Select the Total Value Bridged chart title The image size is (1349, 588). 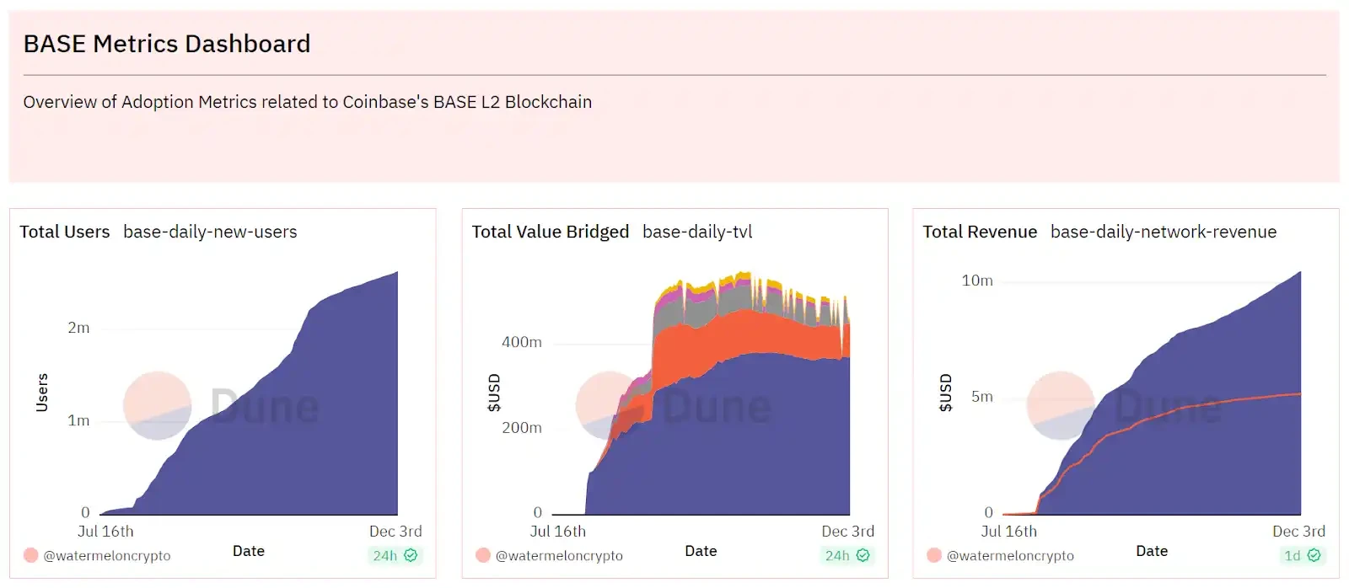coord(550,232)
